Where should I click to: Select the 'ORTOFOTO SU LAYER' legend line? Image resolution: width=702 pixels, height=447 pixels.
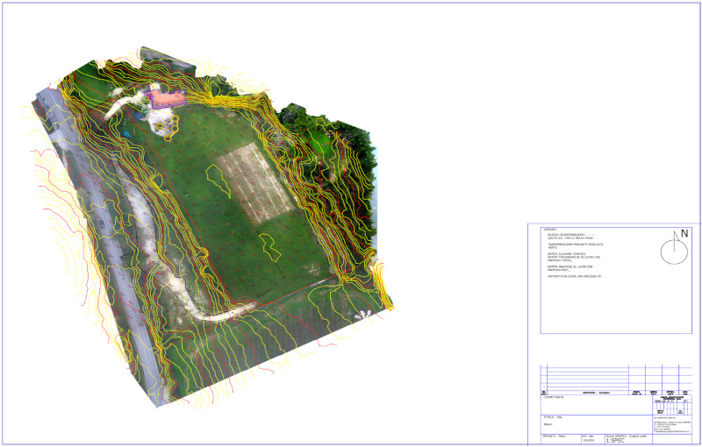tap(576, 277)
